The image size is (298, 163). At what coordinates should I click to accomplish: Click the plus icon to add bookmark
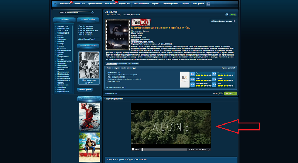pos(234,21)
